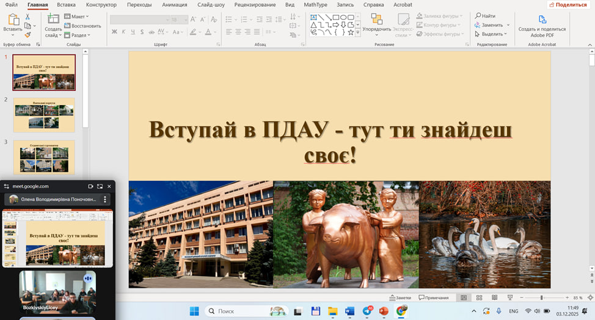Click the Создать слайд icon
The width and height of the screenshot is (595, 320).
click(53, 19)
